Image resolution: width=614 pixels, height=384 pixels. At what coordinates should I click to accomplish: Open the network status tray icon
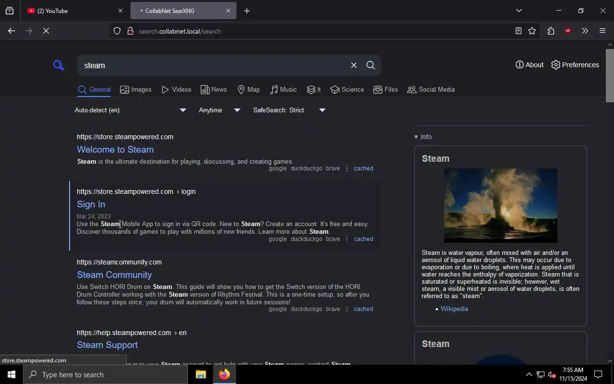coord(541,374)
